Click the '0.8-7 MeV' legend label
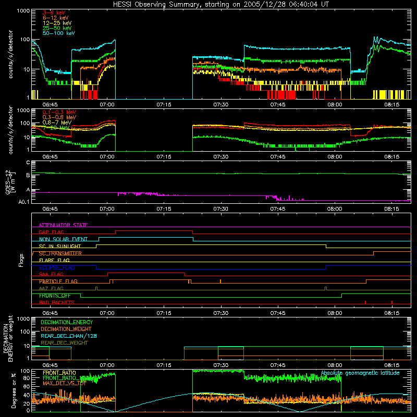Viewport: 417px width, 417px height. (x=57, y=122)
